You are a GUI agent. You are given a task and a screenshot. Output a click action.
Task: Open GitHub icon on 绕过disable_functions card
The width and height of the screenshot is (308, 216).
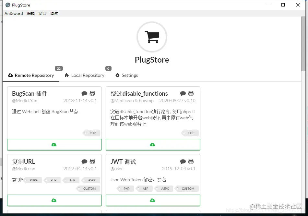tap(192, 93)
